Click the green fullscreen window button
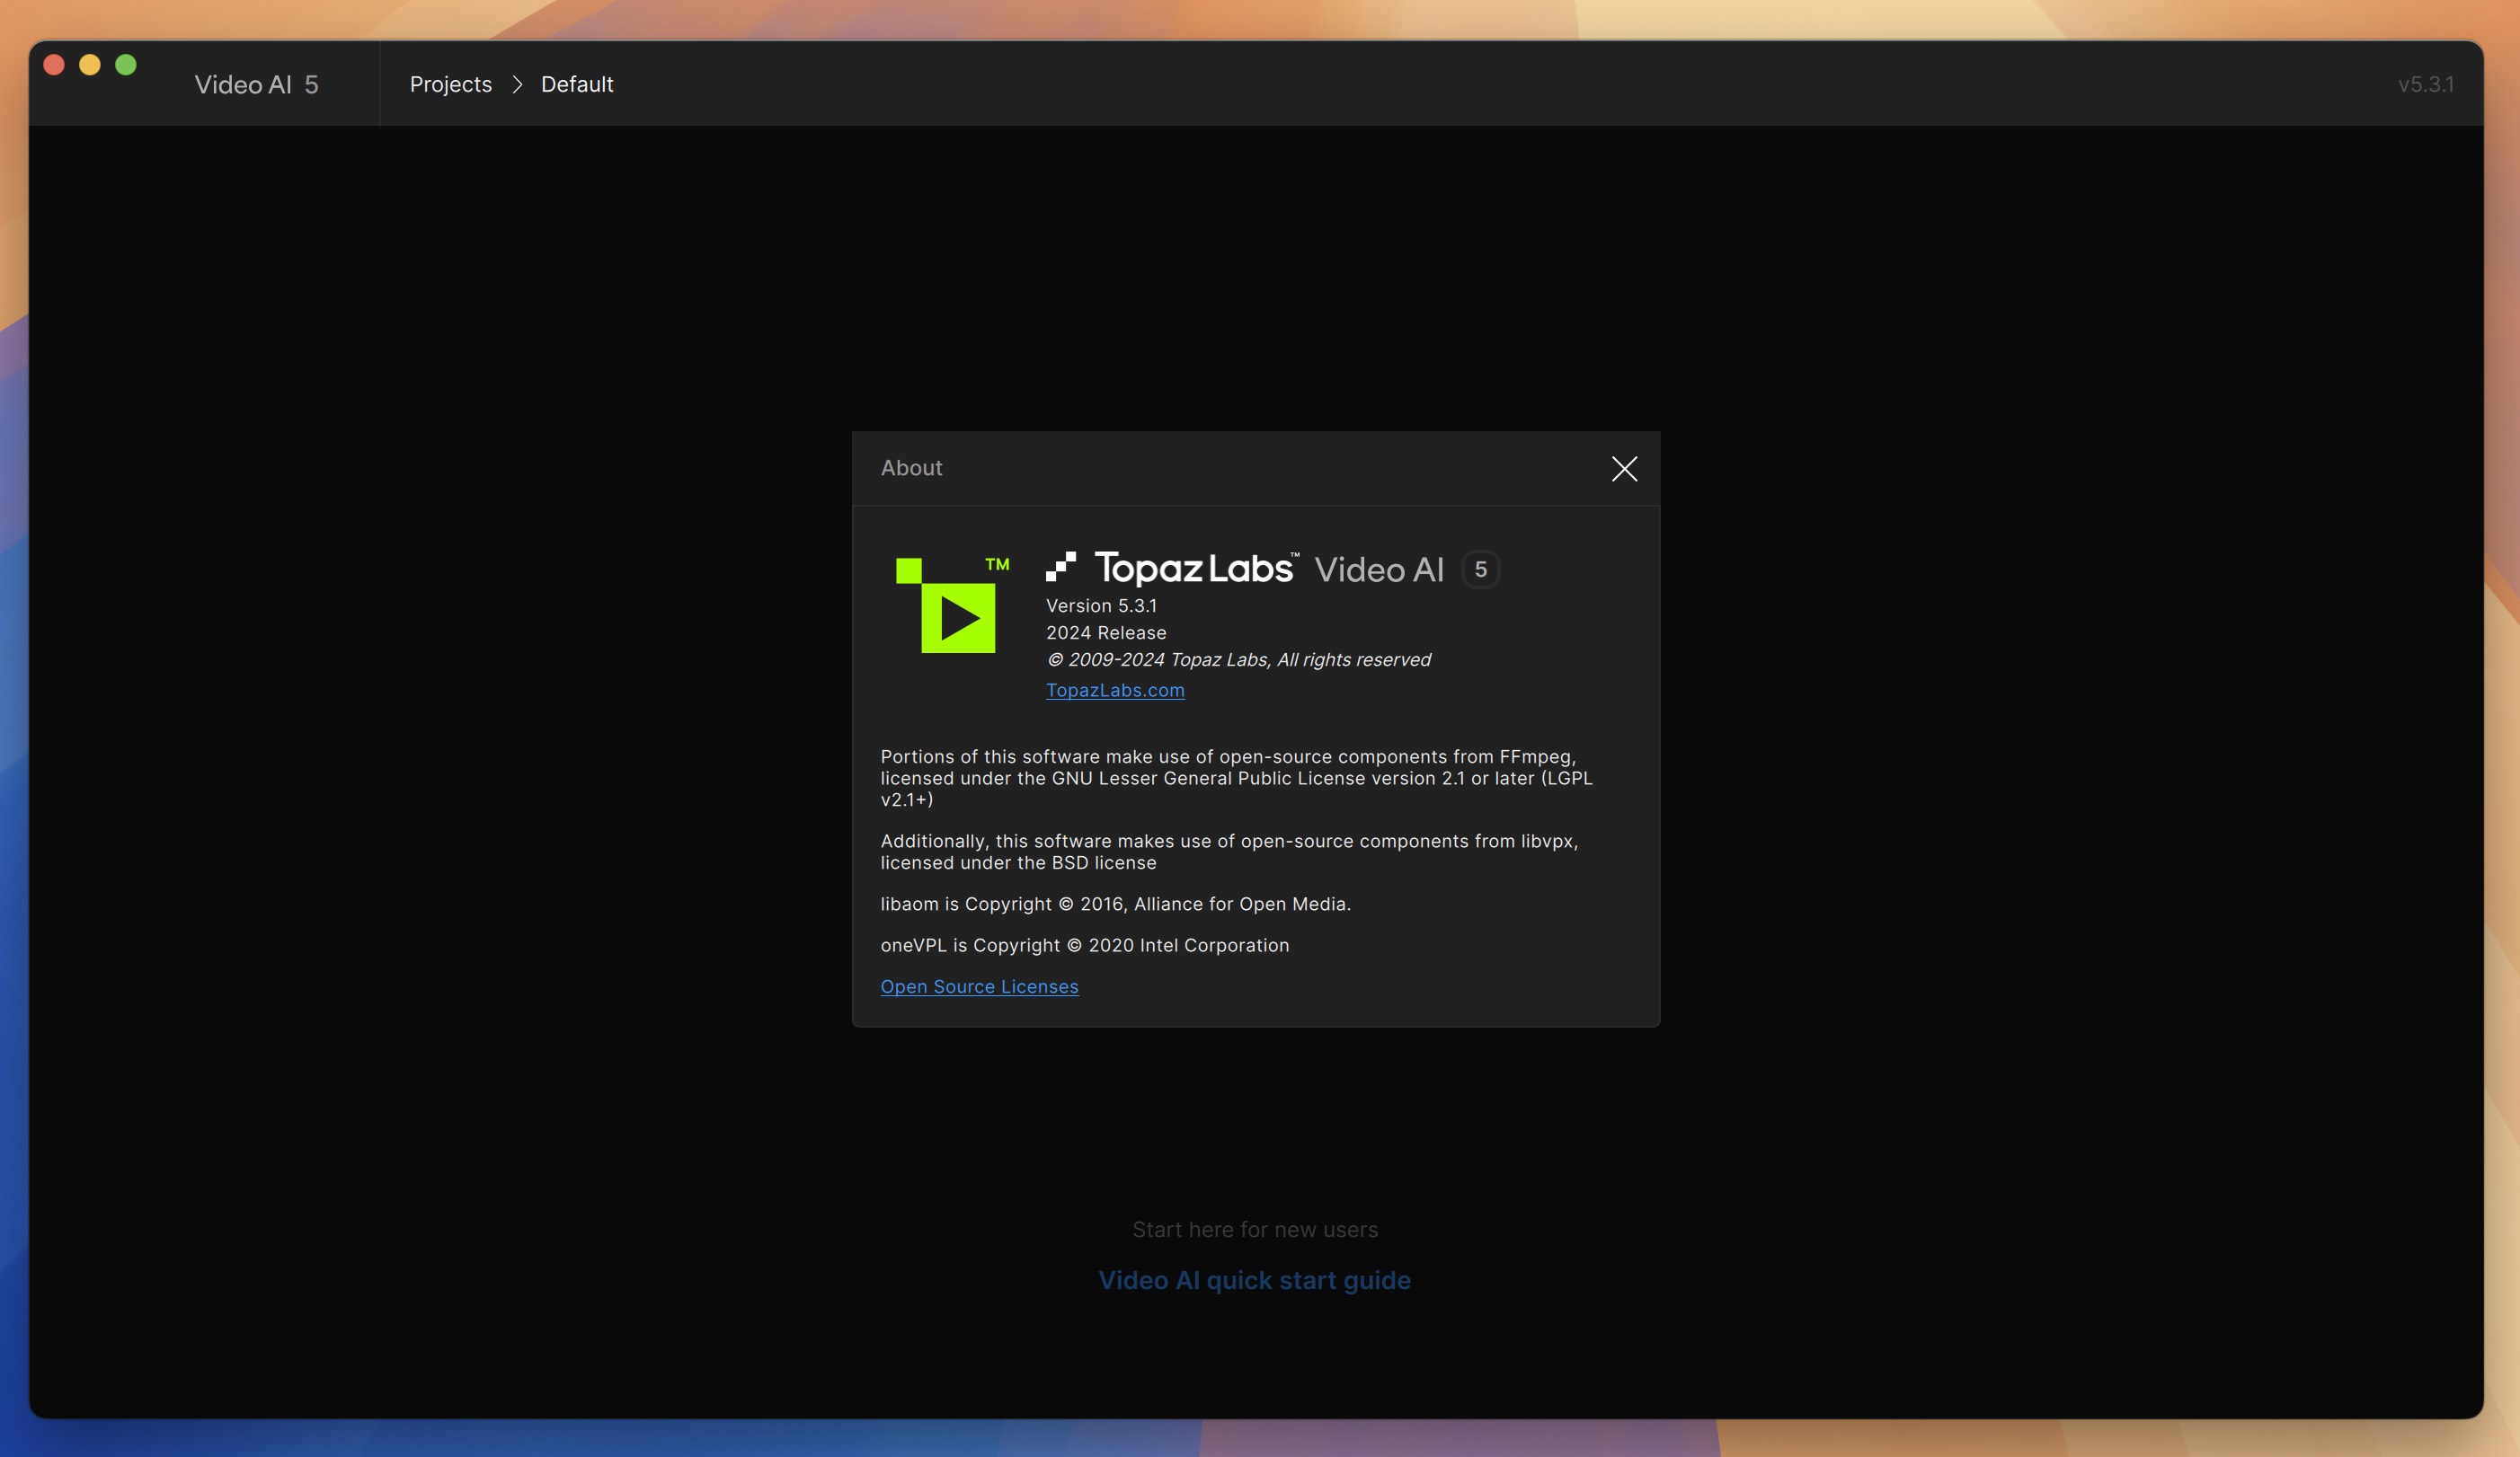This screenshot has width=2520, height=1457. (126, 65)
